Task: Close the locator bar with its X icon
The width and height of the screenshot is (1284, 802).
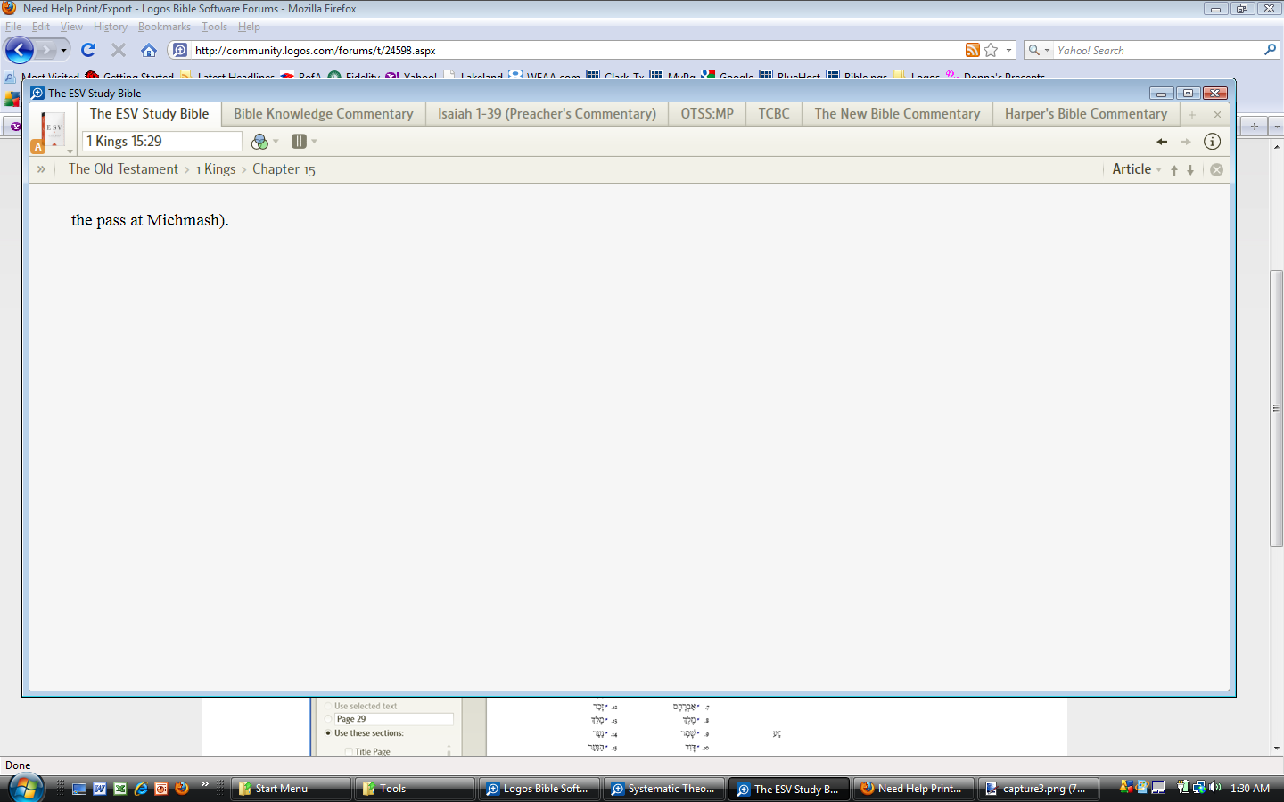Action: (x=1216, y=169)
